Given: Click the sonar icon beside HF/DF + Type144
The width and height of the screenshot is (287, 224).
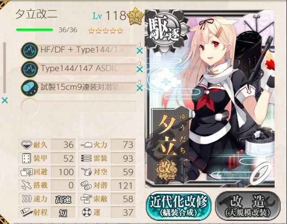Looking at the screenshot, I should click(x=30, y=51).
